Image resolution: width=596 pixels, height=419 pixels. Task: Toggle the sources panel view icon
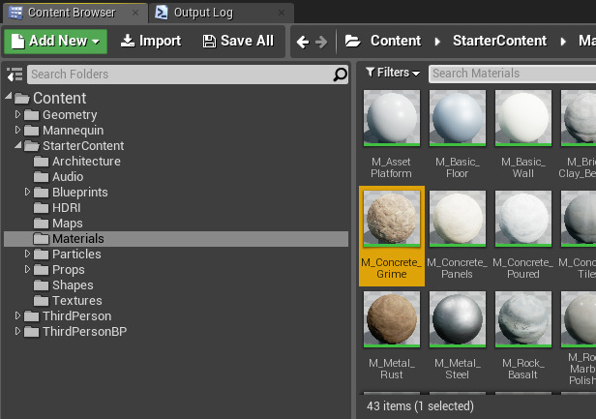pos(15,75)
